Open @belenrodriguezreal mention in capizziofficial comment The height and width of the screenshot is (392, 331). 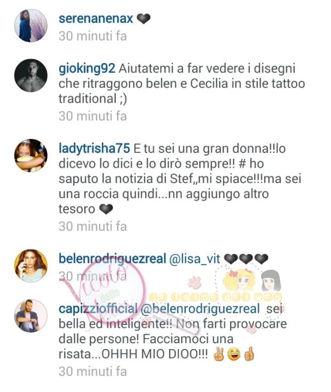pyautogui.click(x=200, y=309)
